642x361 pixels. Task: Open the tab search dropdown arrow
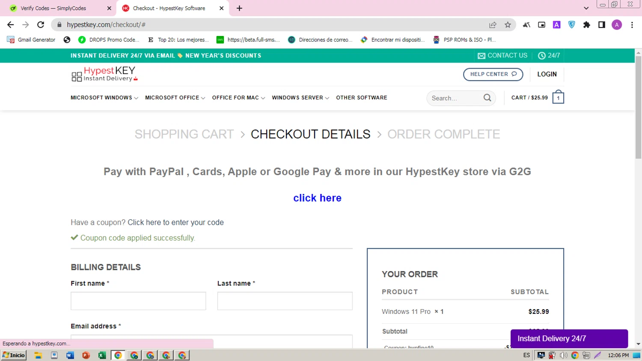tap(586, 8)
